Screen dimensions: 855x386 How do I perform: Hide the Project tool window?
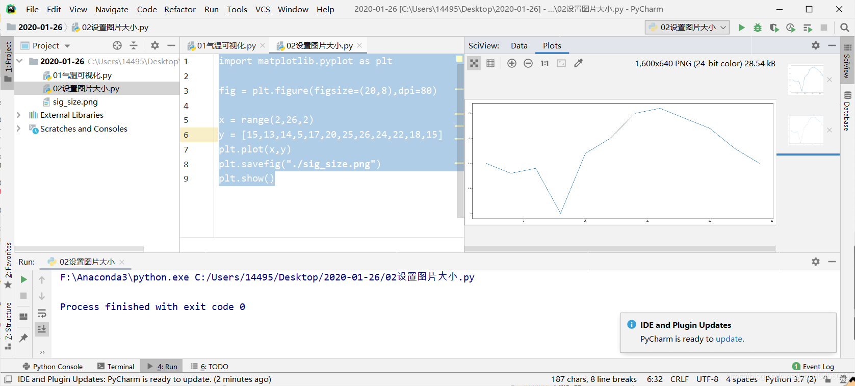click(x=171, y=45)
